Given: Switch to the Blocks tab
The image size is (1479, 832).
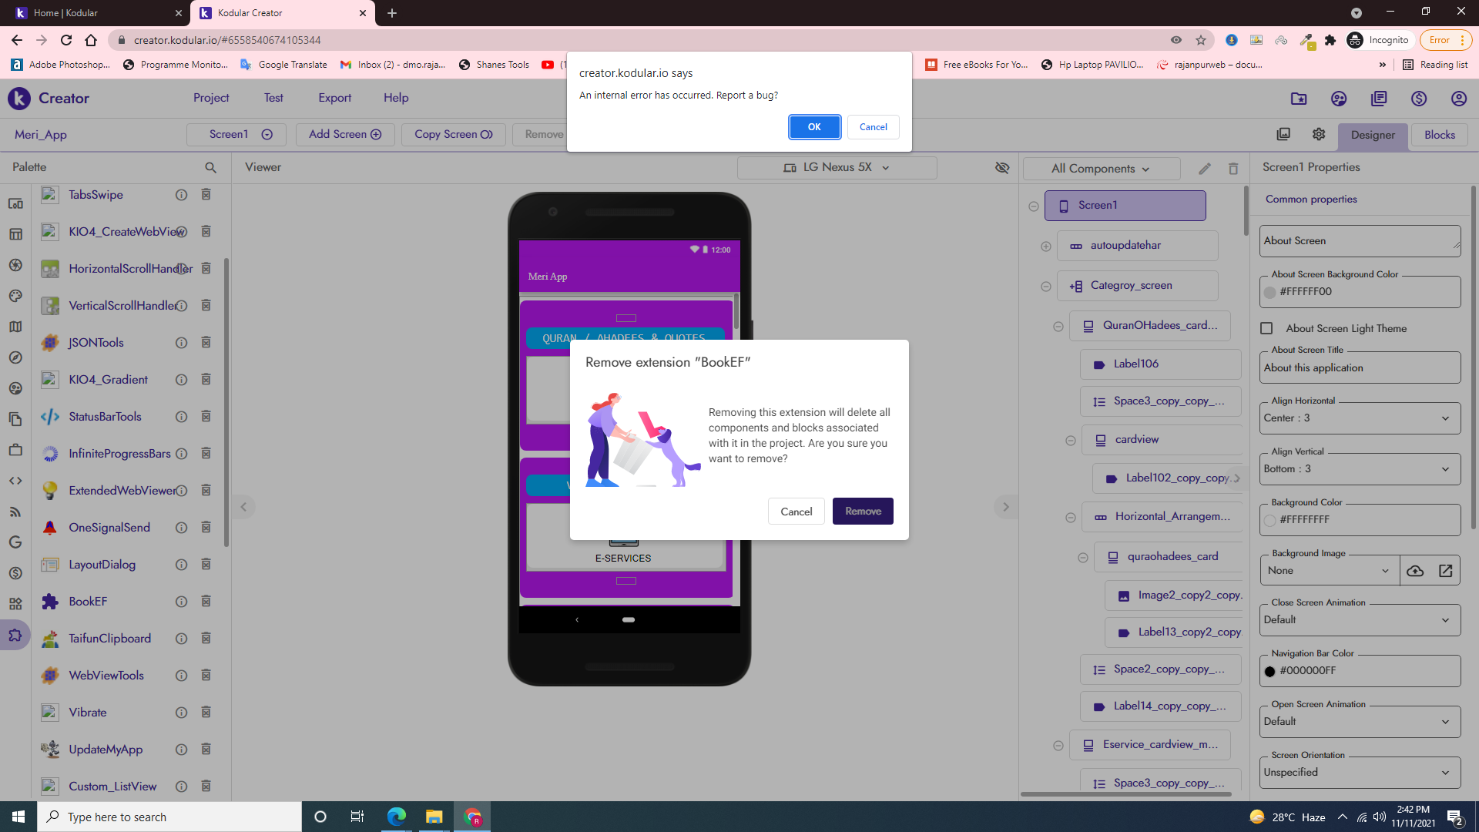Looking at the screenshot, I should pos(1439,135).
